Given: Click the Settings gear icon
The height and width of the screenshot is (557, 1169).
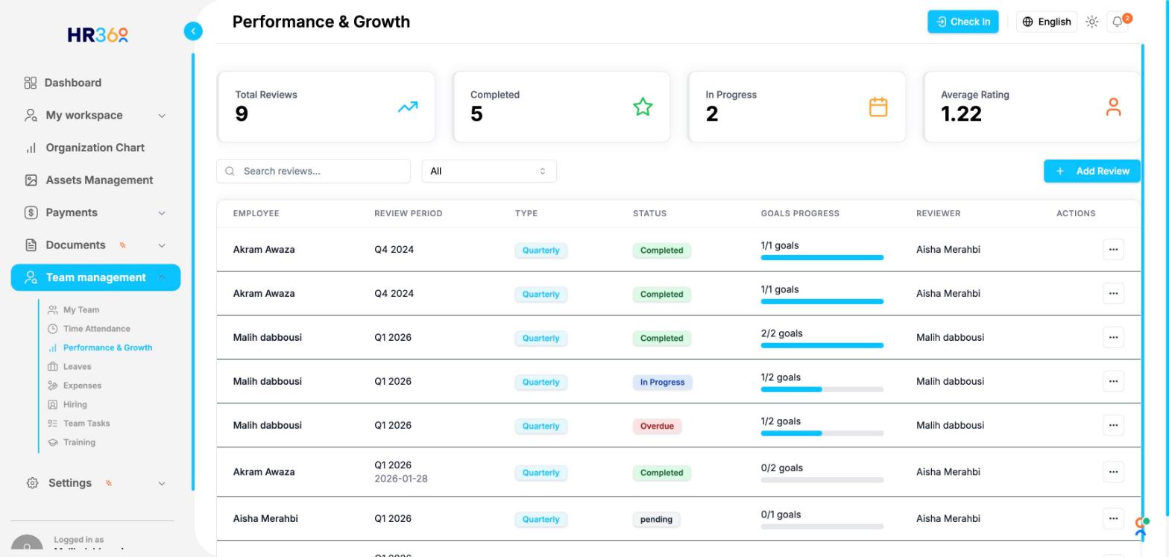Looking at the screenshot, I should point(32,483).
